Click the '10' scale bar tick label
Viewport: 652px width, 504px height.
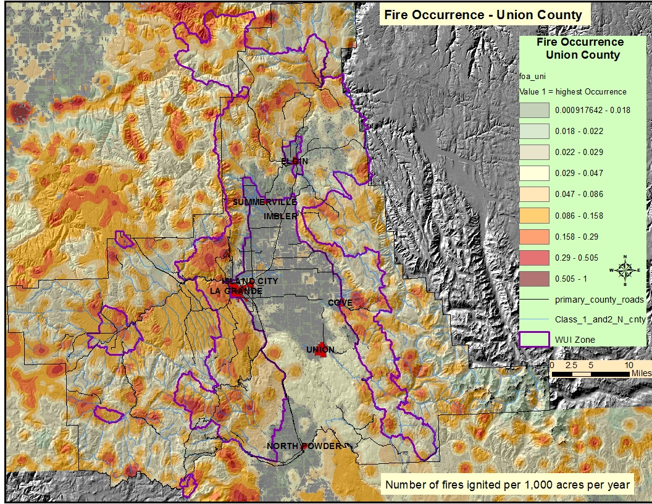(629, 366)
